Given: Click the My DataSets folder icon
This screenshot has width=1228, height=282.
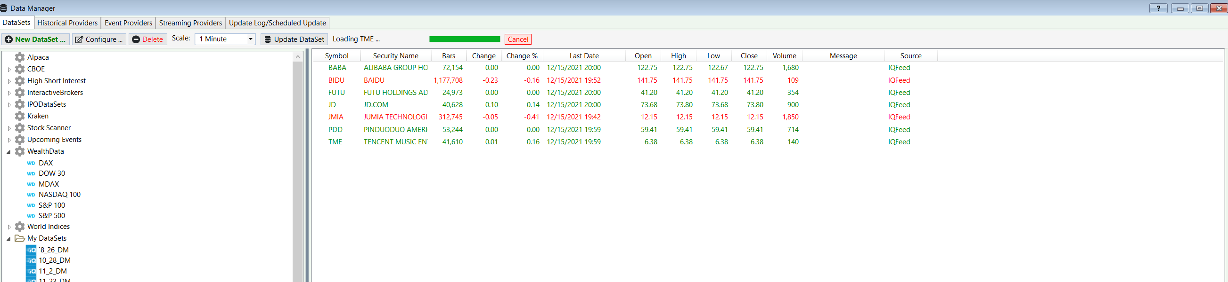Looking at the screenshot, I should point(19,238).
